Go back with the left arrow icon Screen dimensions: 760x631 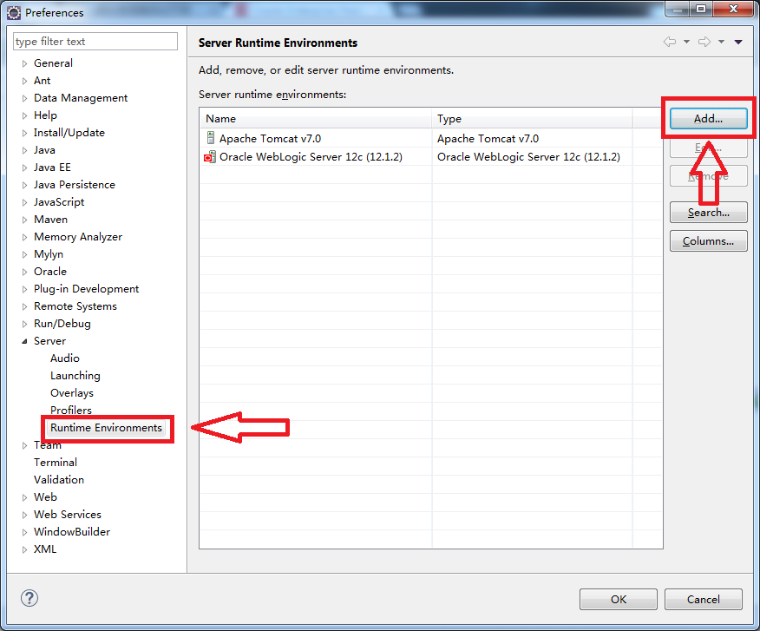[x=670, y=42]
